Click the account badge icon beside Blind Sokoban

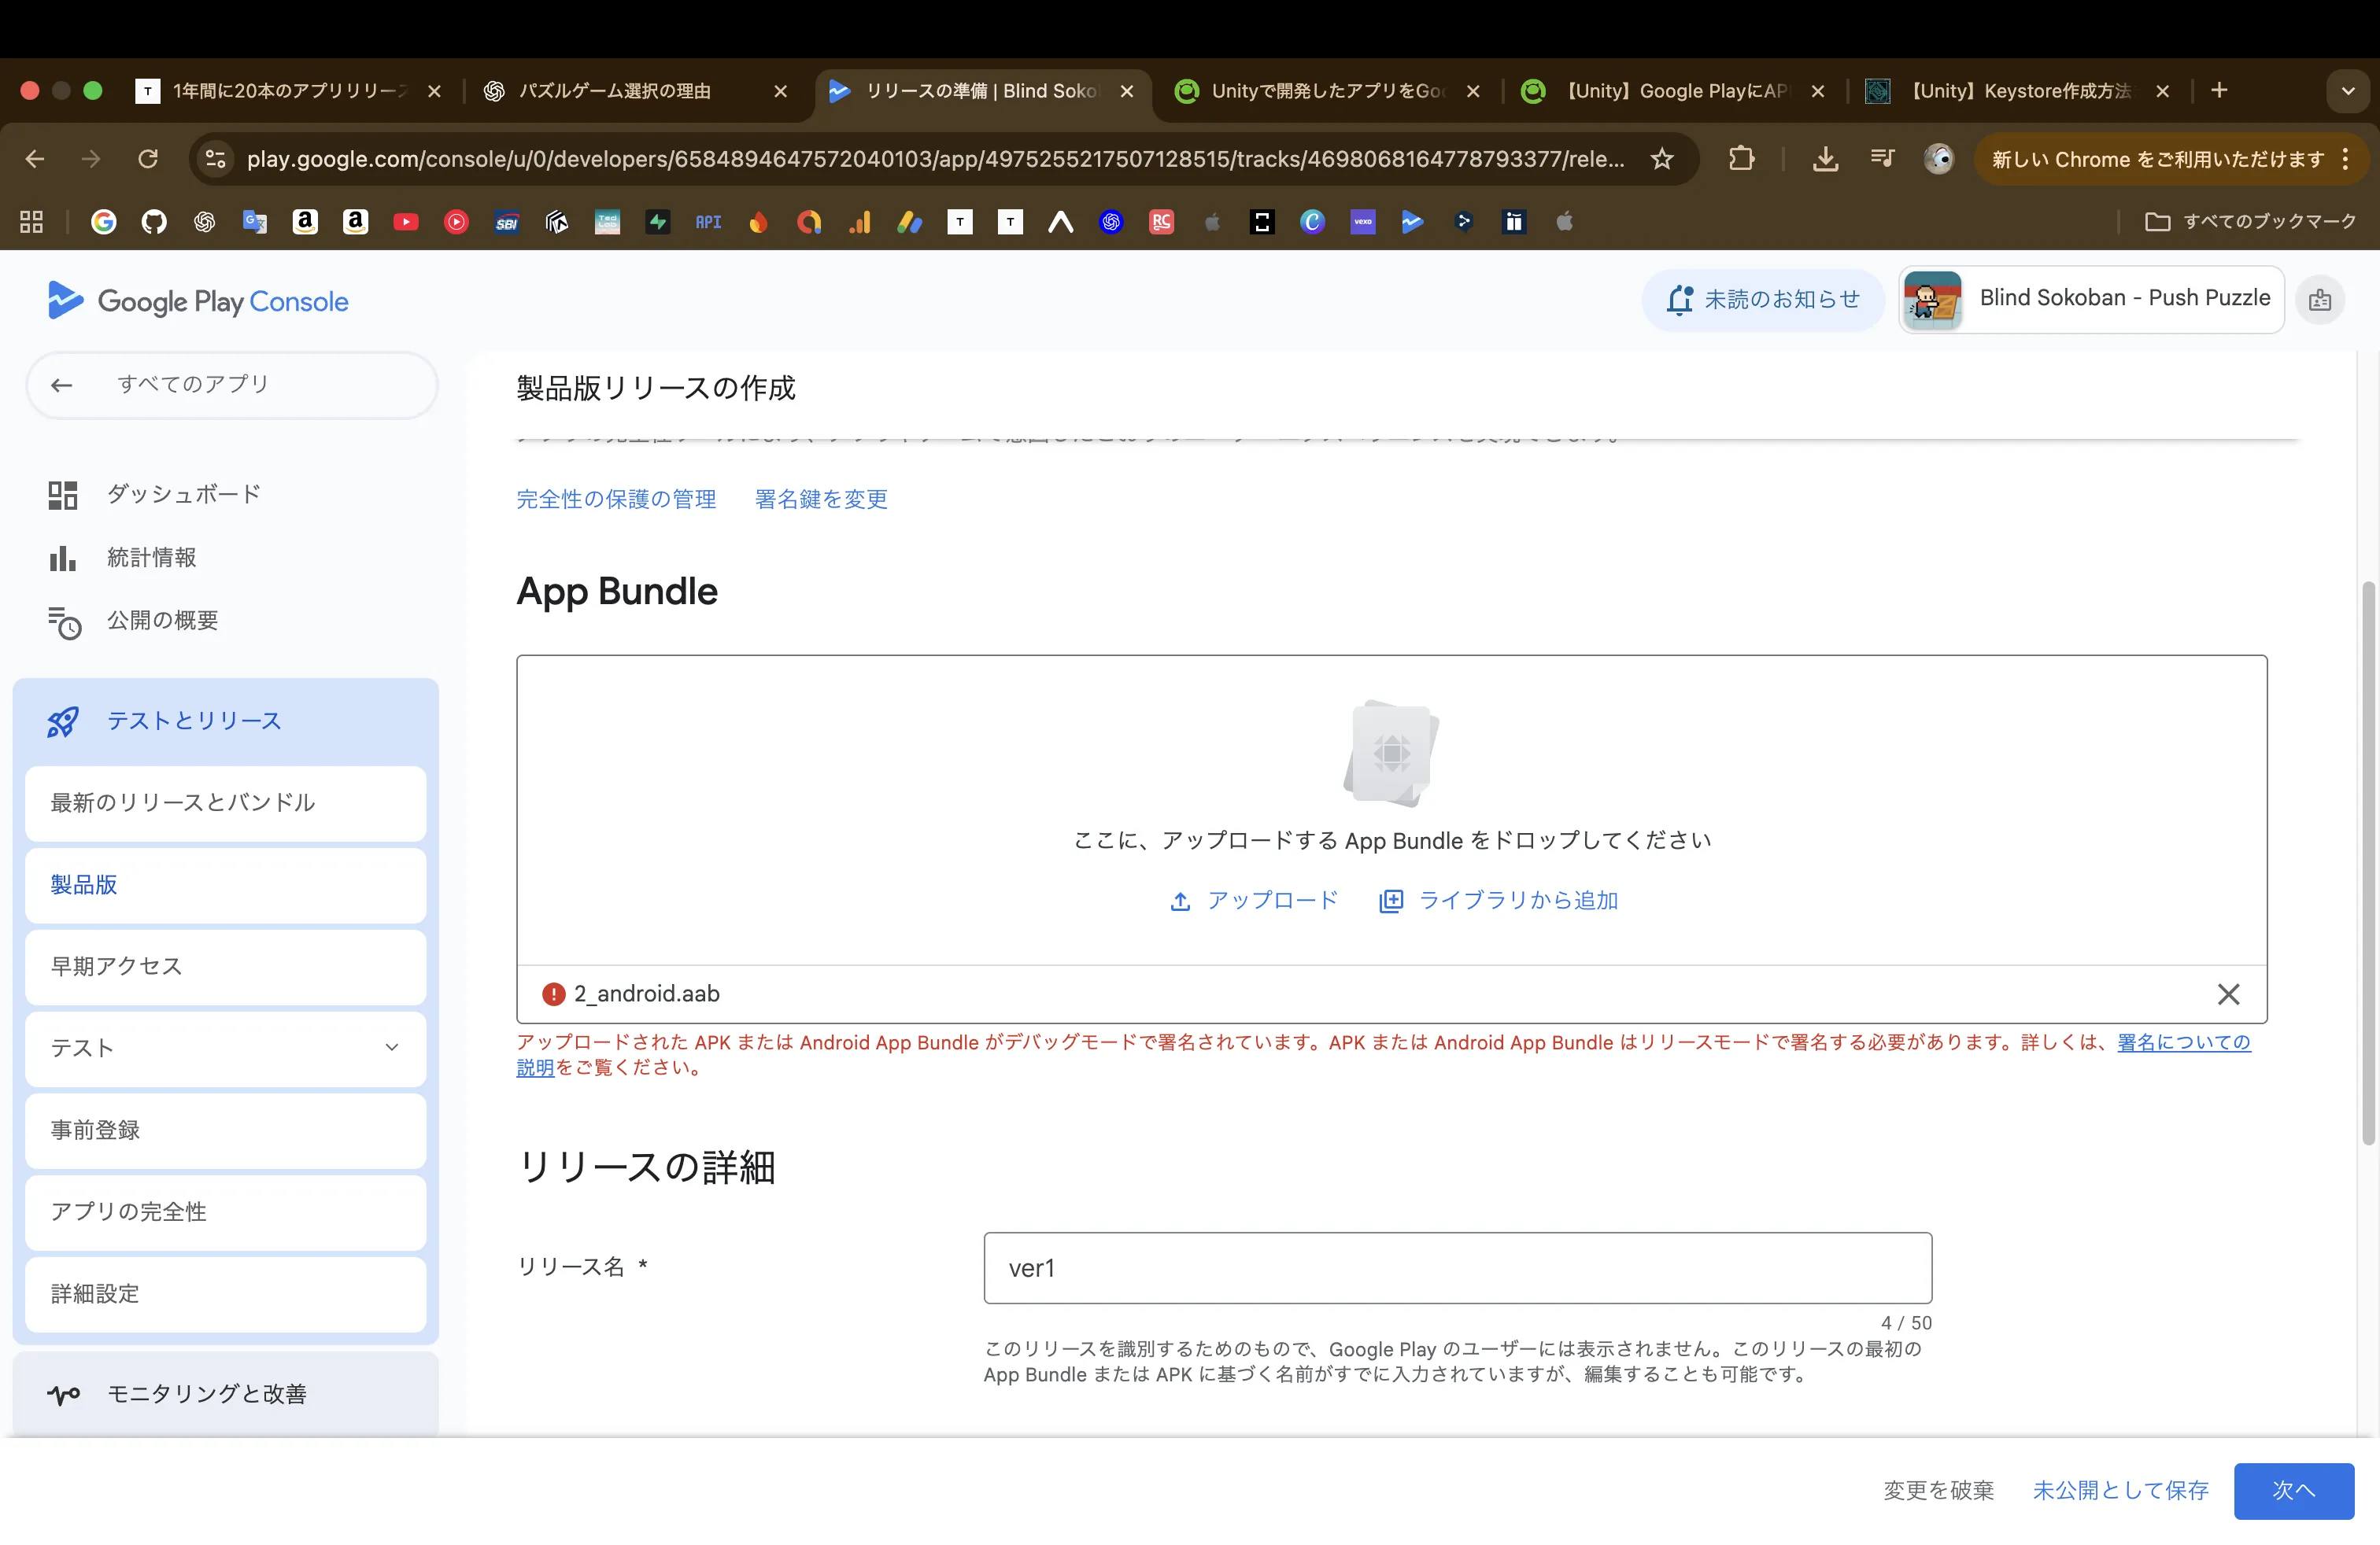click(2321, 300)
